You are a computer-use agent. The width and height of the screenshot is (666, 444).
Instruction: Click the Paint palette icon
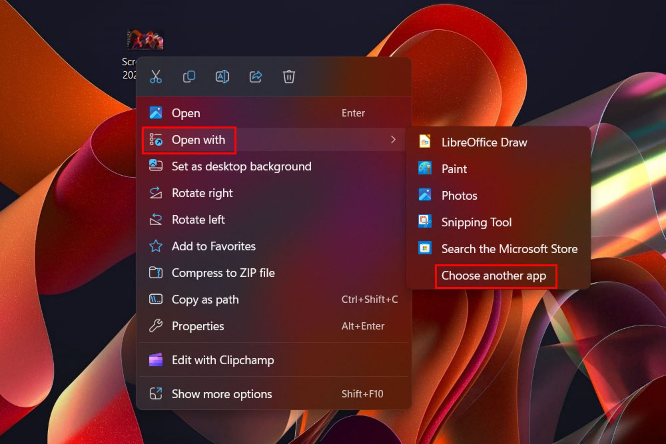pos(425,168)
